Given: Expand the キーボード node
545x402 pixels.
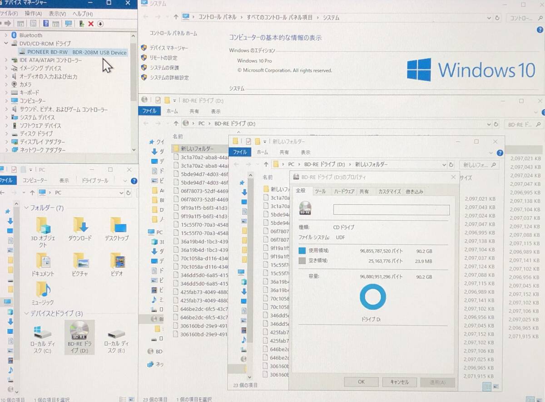Looking at the screenshot, I should tap(6, 92).
